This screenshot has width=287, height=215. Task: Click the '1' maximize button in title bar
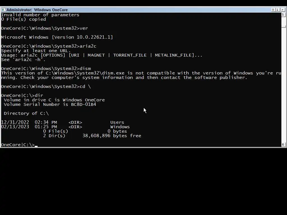coord(277,10)
